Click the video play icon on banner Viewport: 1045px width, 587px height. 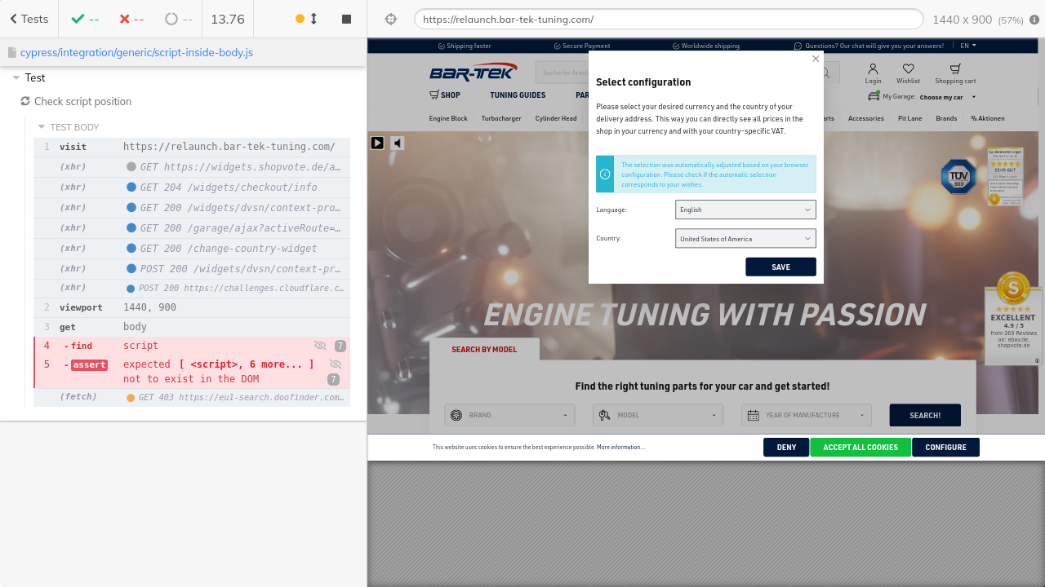[x=377, y=143]
